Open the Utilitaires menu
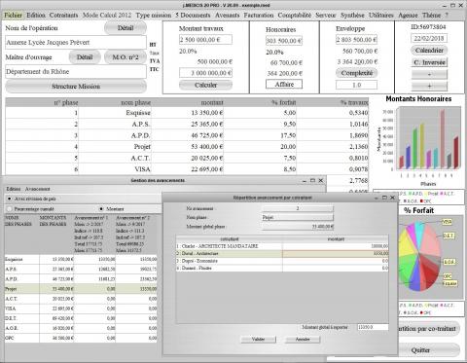 pyautogui.click(x=380, y=16)
